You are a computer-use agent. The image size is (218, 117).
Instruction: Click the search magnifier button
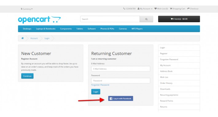click(x=146, y=19)
